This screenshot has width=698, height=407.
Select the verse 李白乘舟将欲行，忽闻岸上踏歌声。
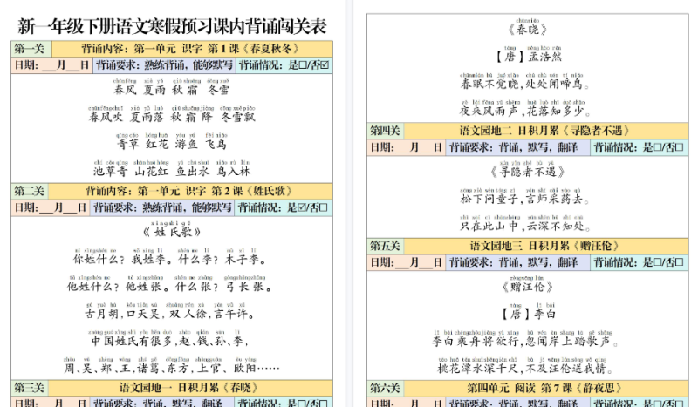click(525, 341)
